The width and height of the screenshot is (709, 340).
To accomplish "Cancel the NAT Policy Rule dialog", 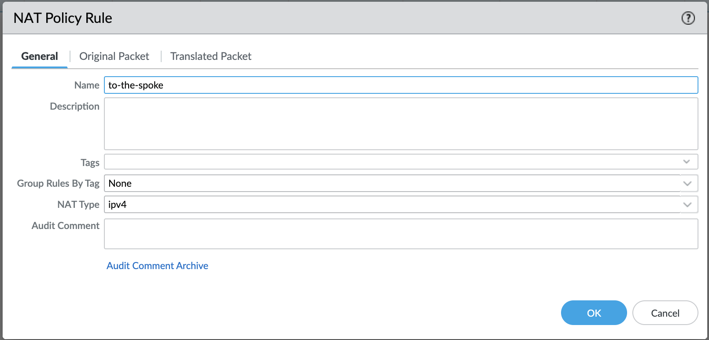I will [x=665, y=313].
